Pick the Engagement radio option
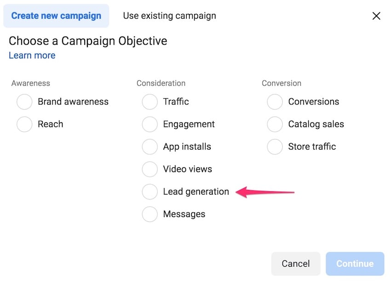 click(x=149, y=124)
